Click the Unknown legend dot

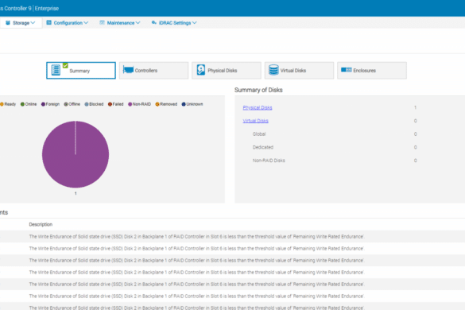click(x=184, y=104)
